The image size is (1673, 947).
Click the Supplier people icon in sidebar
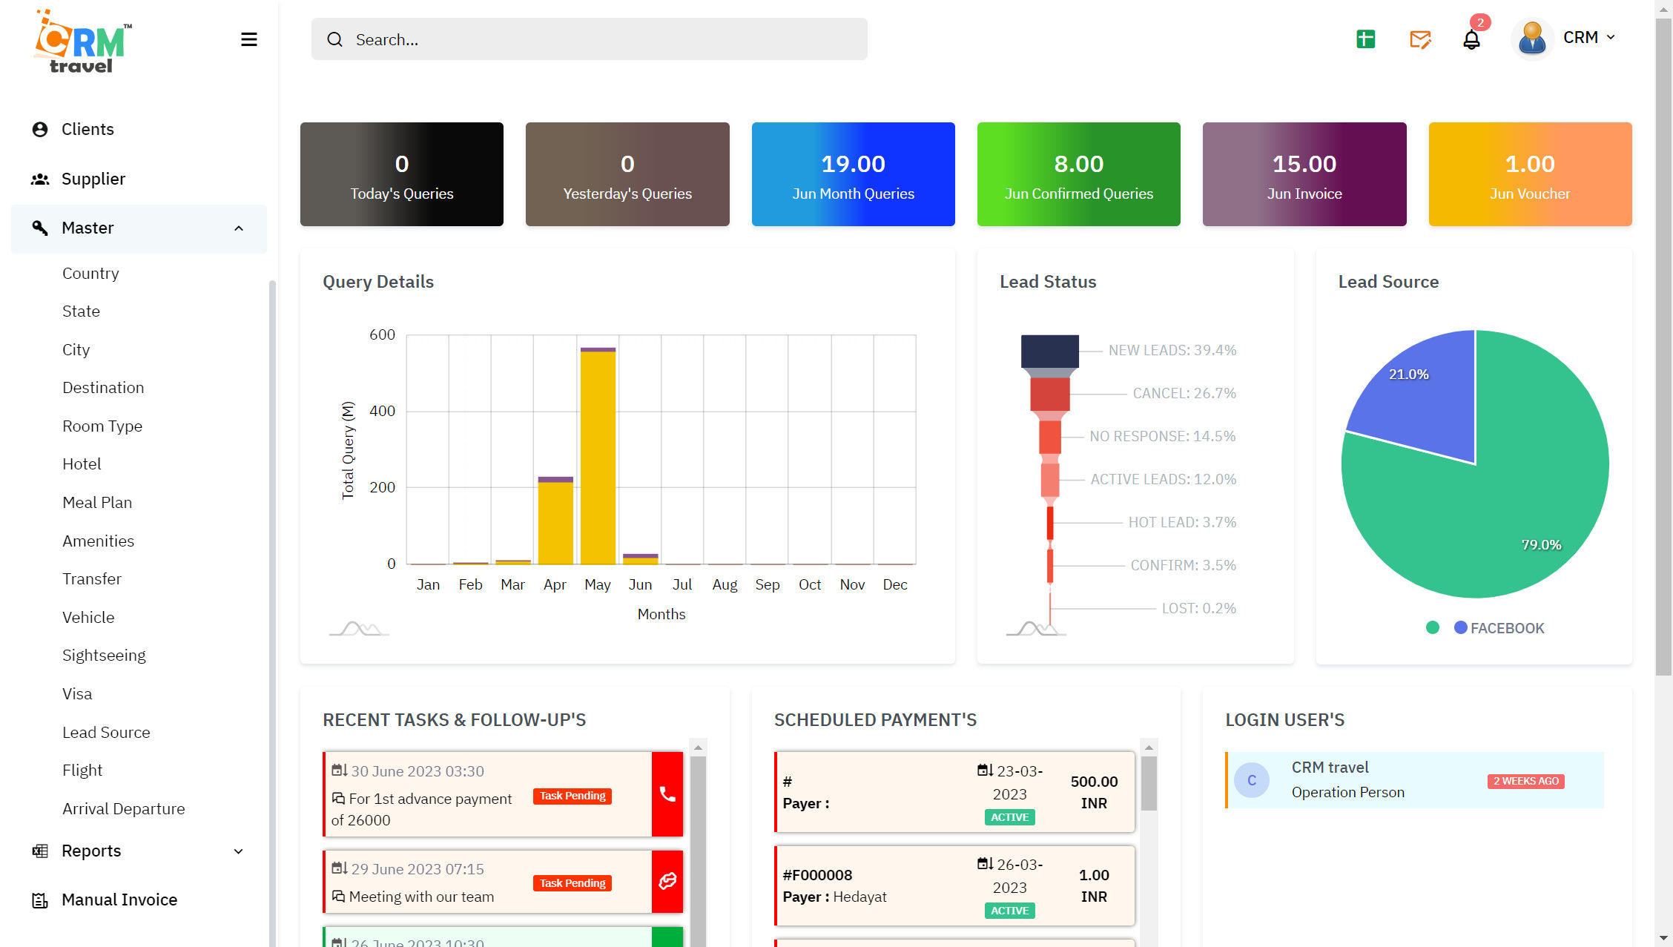(40, 178)
